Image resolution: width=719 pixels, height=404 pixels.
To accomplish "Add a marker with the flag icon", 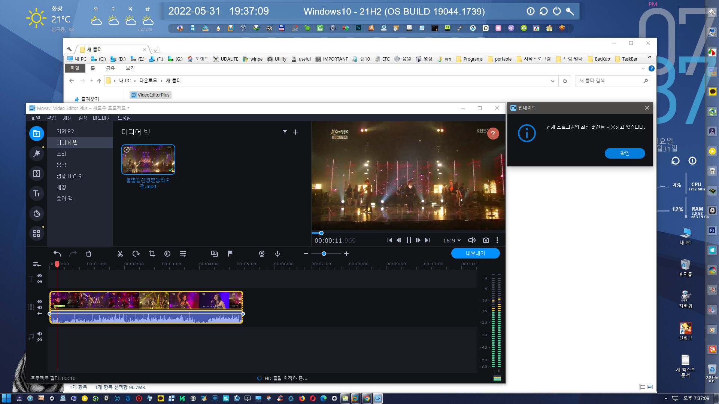I will click(230, 254).
